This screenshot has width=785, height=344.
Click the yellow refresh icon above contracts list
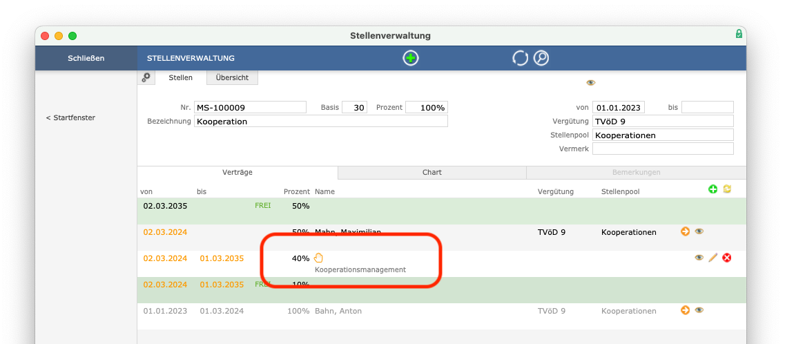(x=728, y=189)
